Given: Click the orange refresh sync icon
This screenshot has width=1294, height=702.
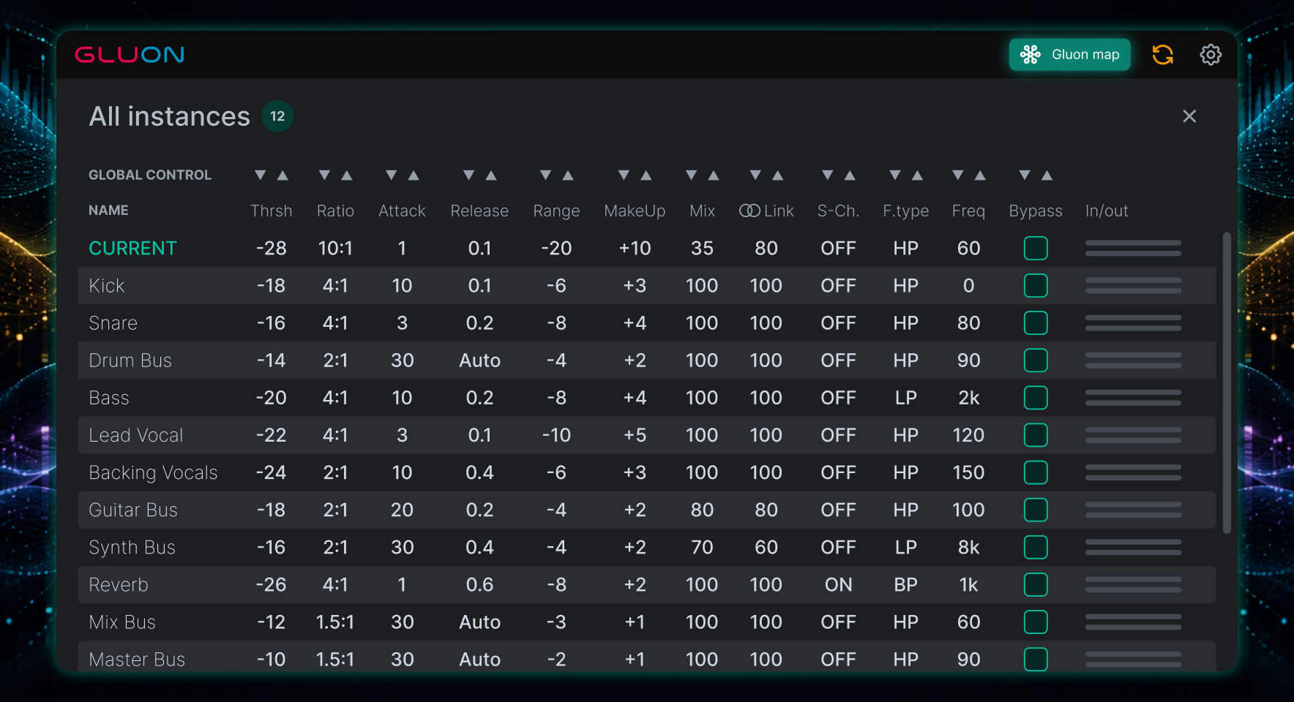Looking at the screenshot, I should coord(1163,55).
